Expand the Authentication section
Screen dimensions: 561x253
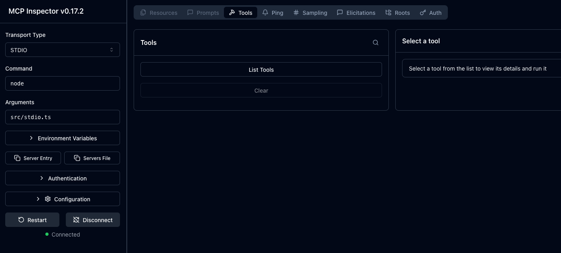[63, 178]
